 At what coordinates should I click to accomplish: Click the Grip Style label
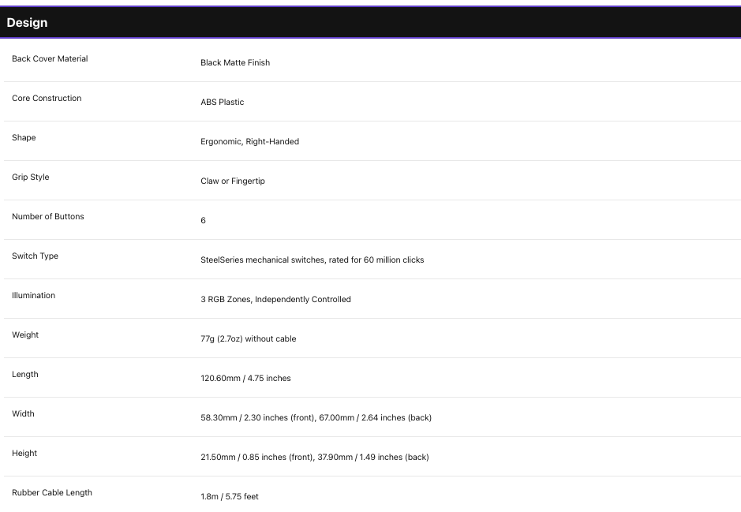coord(30,178)
